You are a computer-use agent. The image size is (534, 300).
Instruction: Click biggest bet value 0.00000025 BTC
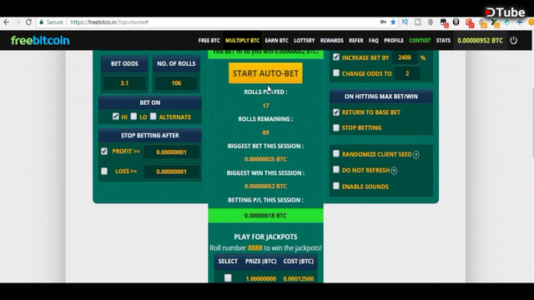coord(265,159)
